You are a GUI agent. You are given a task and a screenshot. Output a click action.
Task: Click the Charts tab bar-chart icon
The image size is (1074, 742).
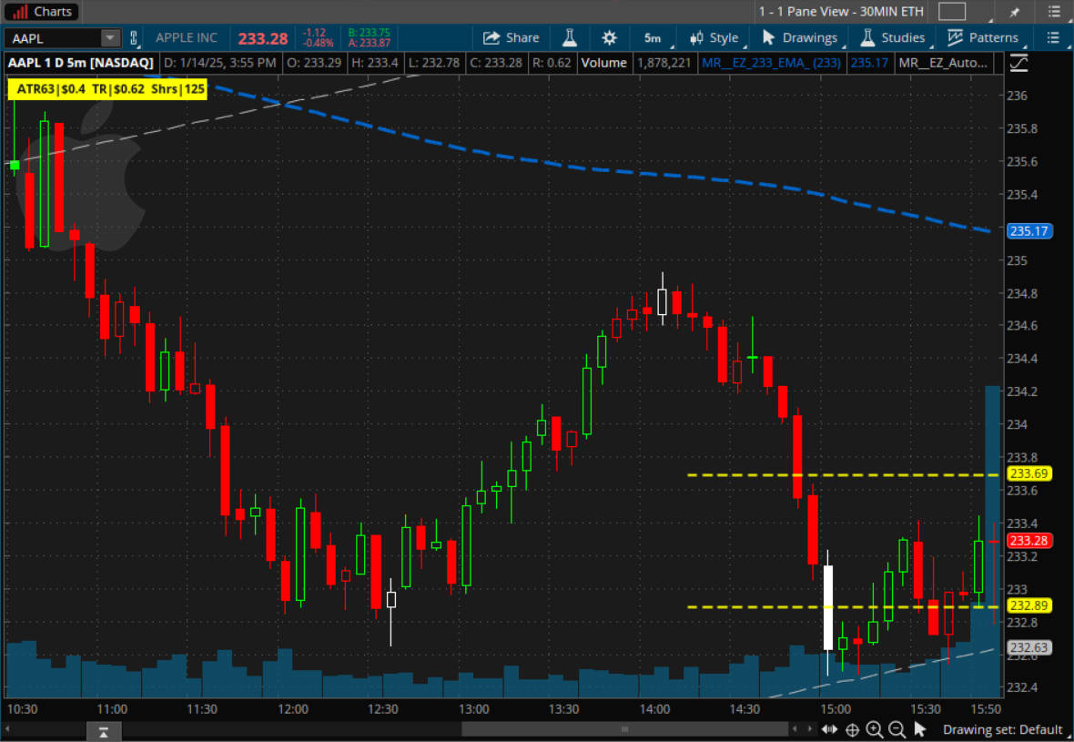20,12
